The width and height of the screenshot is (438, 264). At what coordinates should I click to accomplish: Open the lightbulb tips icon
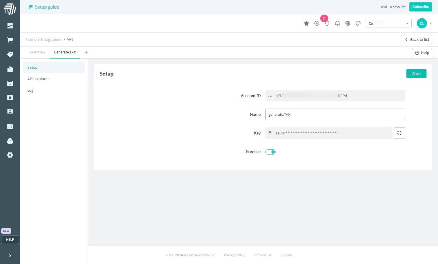(x=327, y=24)
